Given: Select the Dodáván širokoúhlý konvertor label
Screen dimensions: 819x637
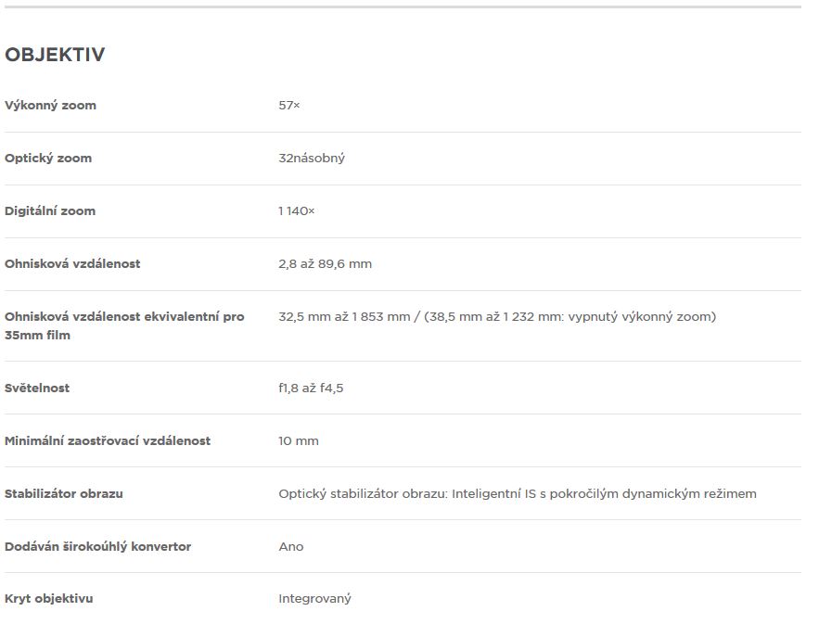Looking at the screenshot, I should click(97, 546).
